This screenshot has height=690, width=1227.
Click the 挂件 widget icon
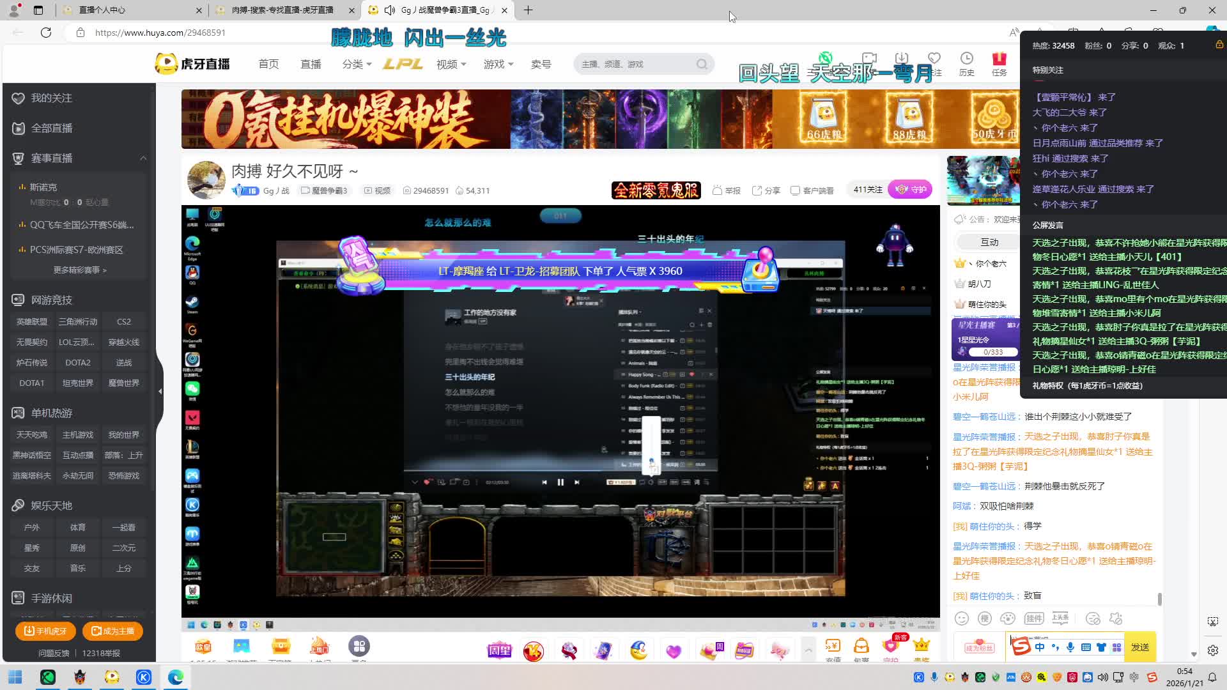[1033, 618]
